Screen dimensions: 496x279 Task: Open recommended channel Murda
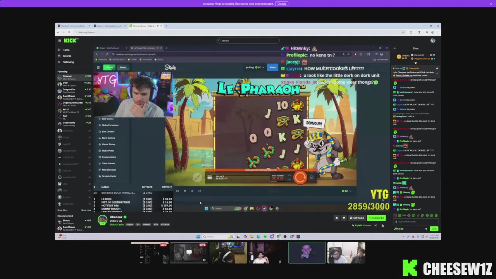(x=74, y=221)
